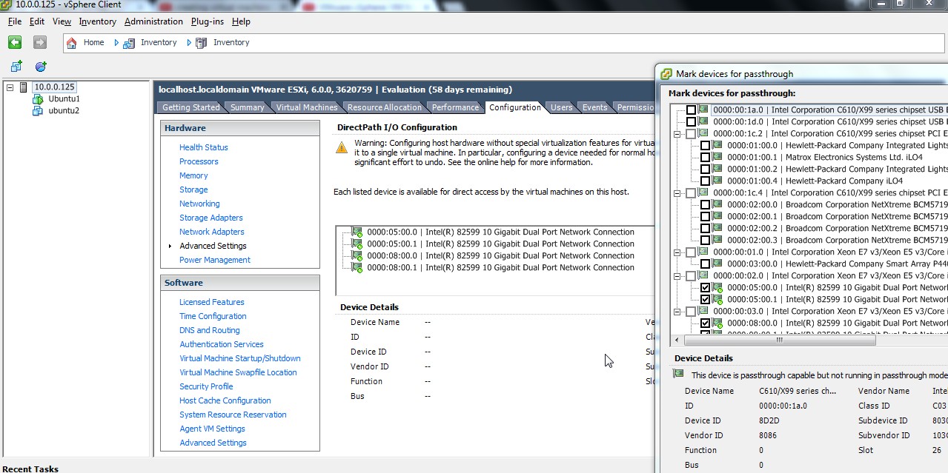Select 0000:01:00.4 Hewlett-Packard iLO4 row text
Image resolution: width=948 pixels, height=473 pixels.
(815, 181)
